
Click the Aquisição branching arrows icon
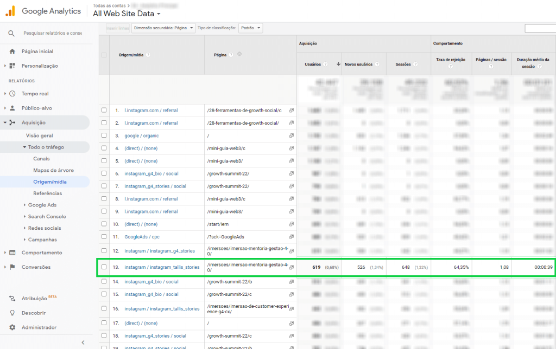point(12,122)
